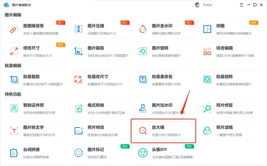Image resolution: width=267 pixels, height=166 pixels.
Task: Click the 修改尺寸 resize icon
Action: point(14,51)
